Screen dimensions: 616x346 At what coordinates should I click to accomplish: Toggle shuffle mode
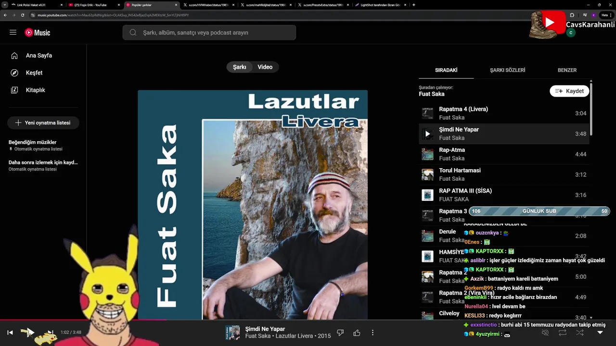(x=580, y=333)
